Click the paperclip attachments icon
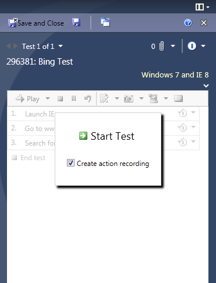Screen dimensions: 216x283 point(161,47)
